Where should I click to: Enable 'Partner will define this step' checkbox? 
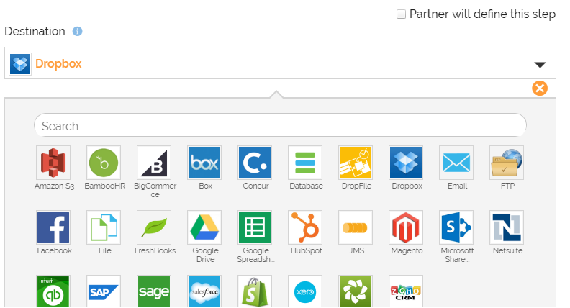(402, 14)
